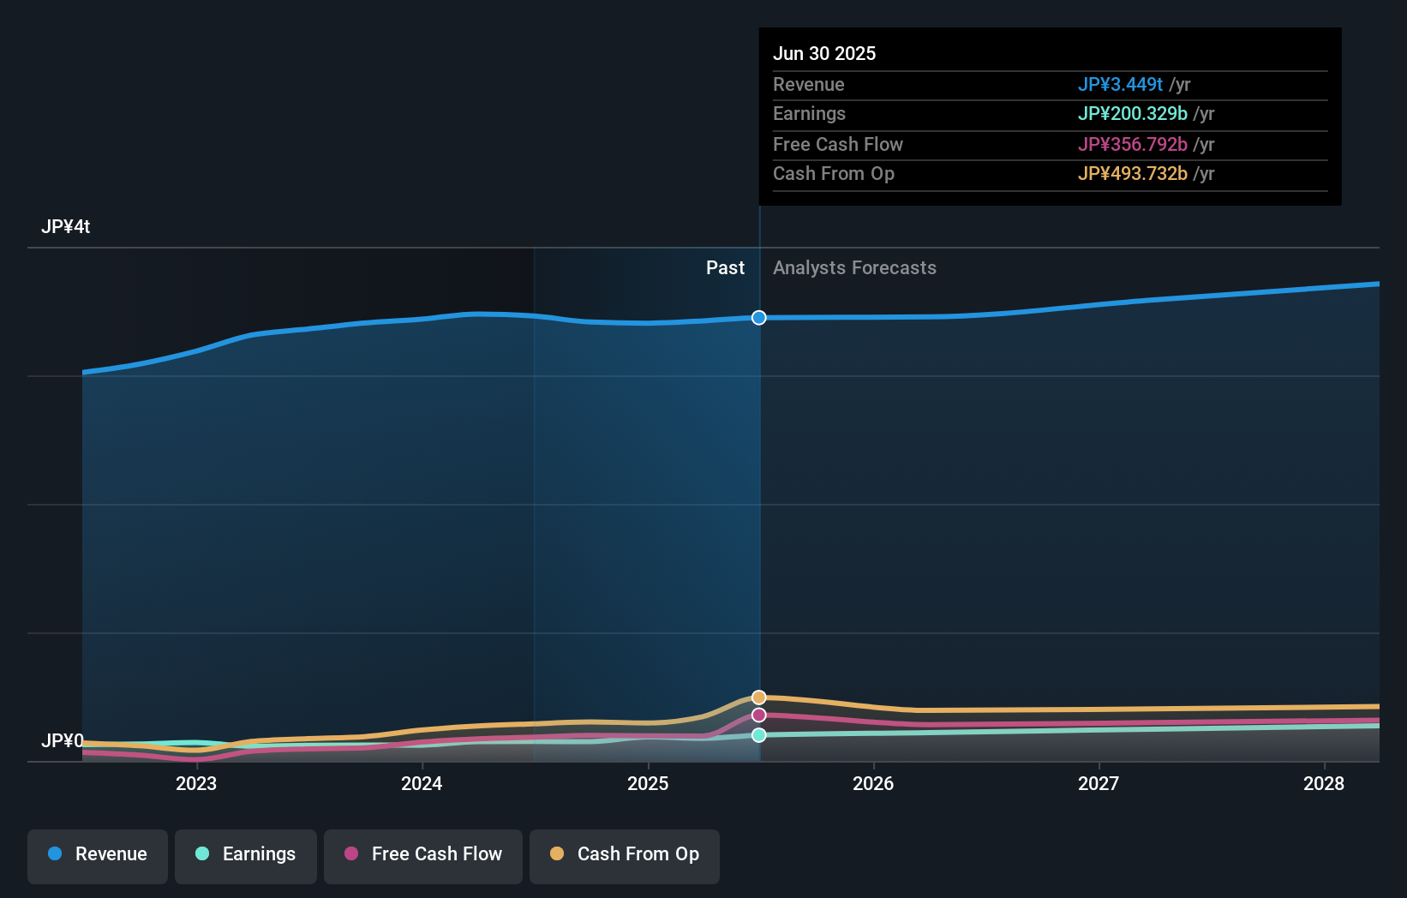The height and width of the screenshot is (898, 1407).
Task: Click the JP¥200.329b earnings value
Action: tap(1133, 114)
